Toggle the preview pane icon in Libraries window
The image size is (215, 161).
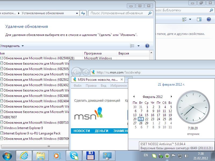point(199,19)
